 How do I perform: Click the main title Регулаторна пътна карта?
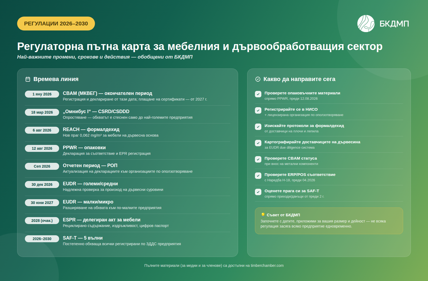pyautogui.click(x=200, y=46)
